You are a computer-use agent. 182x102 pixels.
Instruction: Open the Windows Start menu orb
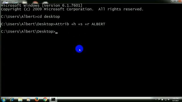pos(4,99)
